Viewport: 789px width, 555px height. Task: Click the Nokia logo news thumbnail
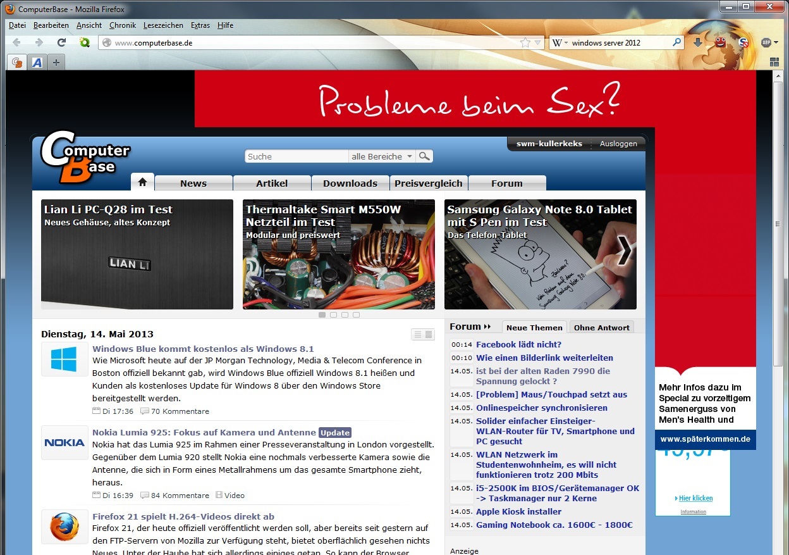tap(64, 443)
